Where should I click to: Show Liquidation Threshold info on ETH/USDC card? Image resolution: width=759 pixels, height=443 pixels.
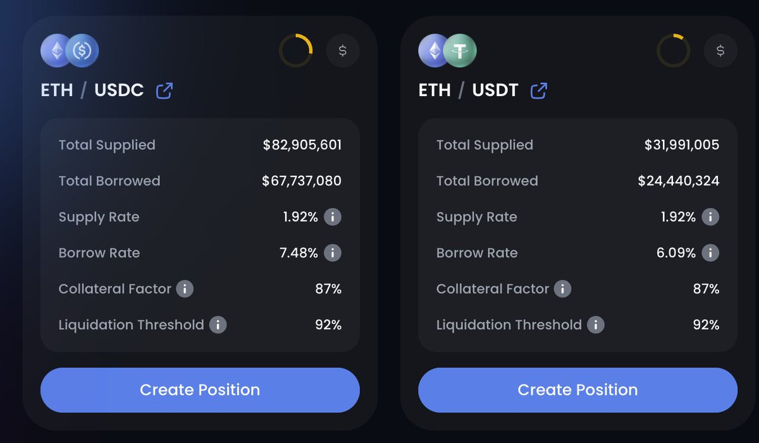[x=218, y=325]
